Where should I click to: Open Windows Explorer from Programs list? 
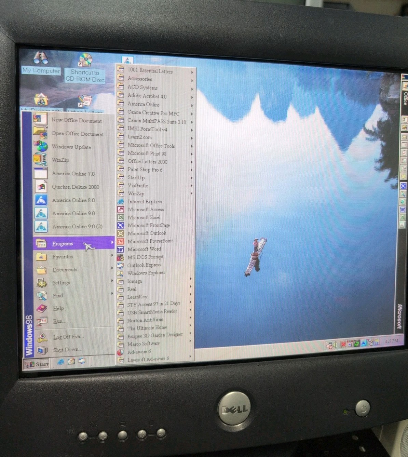[155, 273]
